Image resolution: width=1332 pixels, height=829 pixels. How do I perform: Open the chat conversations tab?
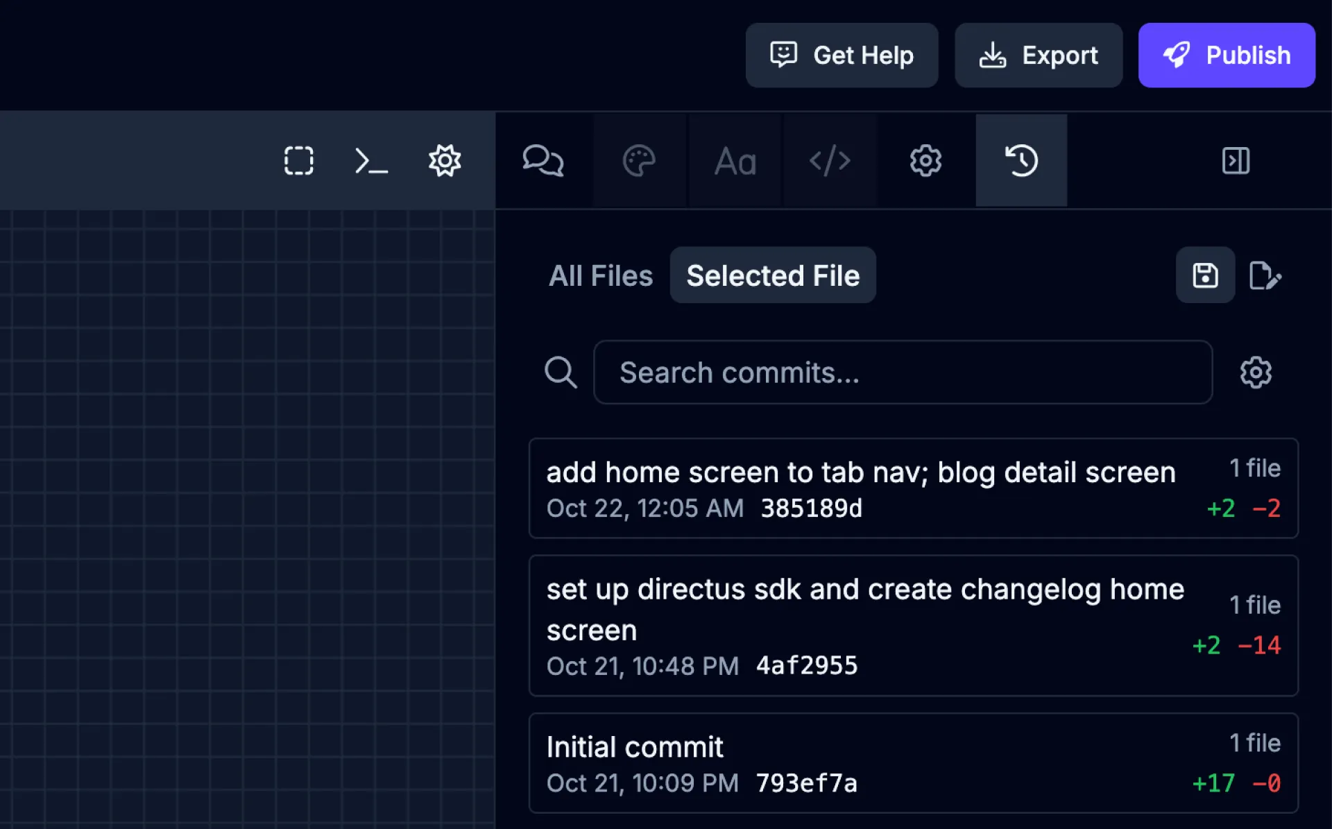click(x=543, y=161)
